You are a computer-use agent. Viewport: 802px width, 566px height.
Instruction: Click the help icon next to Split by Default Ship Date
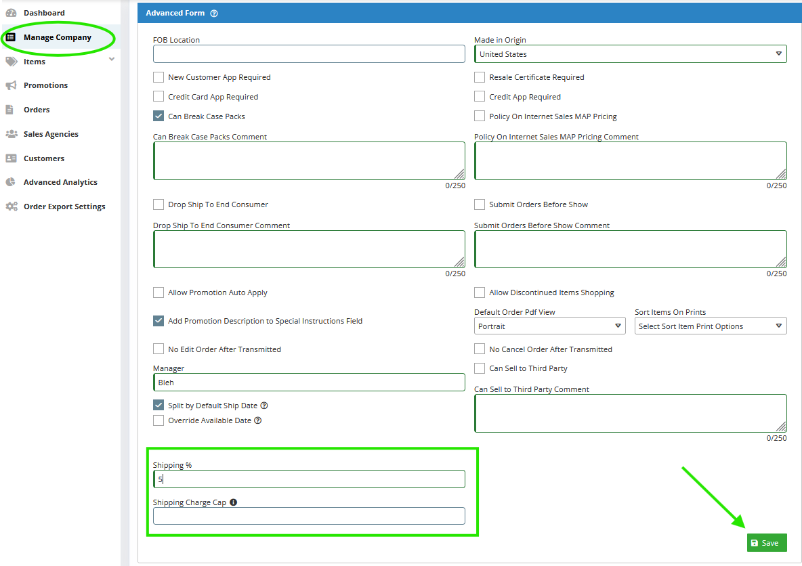264,406
